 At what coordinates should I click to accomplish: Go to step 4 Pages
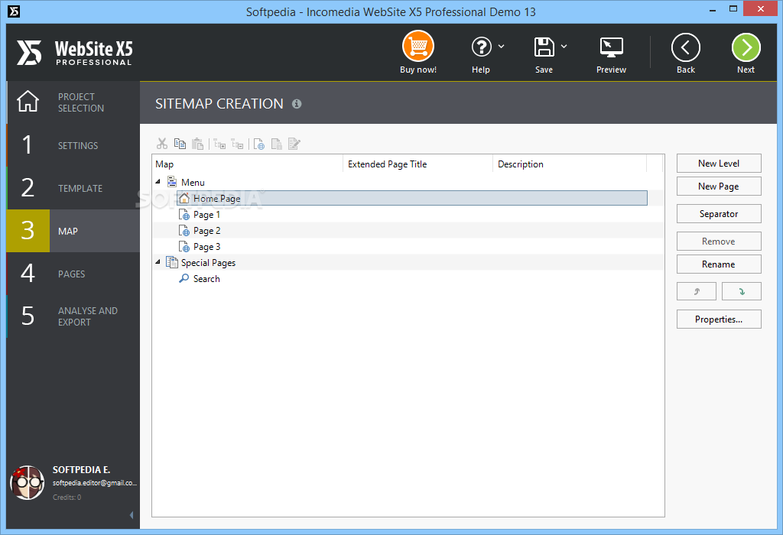[73, 274]
